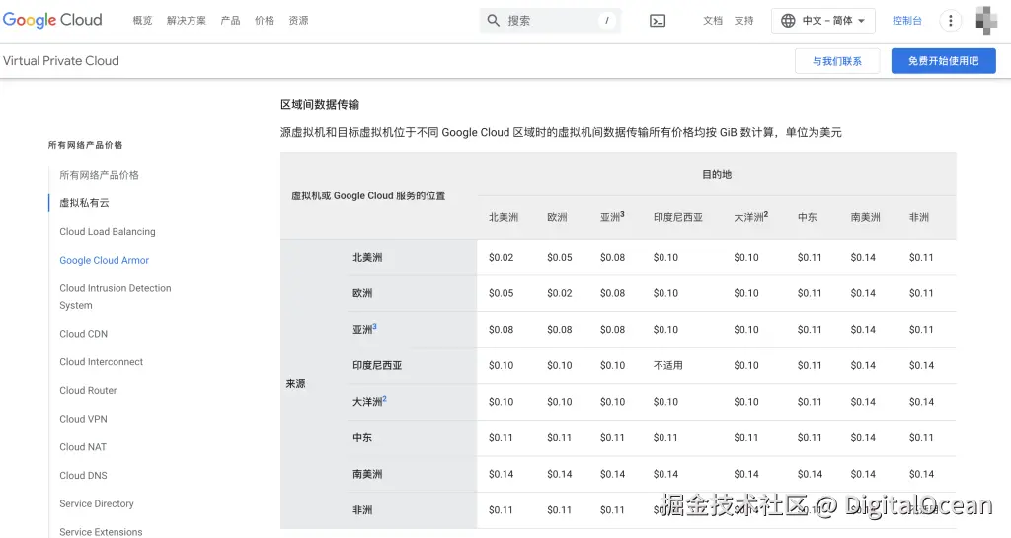This screenshot has width=1011, height=538.
Task: Click the 来源 row group label
Action: pos(296,383)
